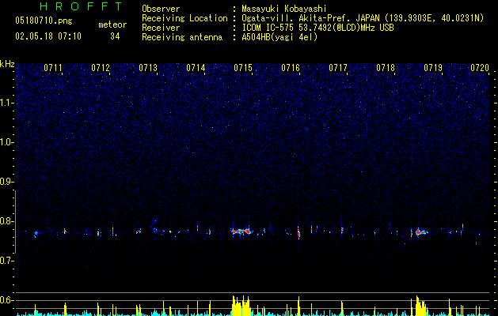Click the 0.8 kHz axis label
The width and height of the screenshot is (498, 316).
tap(7, 221)
